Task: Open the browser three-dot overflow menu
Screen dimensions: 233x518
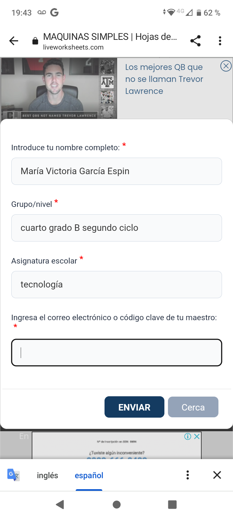Action: pos(220,41)
